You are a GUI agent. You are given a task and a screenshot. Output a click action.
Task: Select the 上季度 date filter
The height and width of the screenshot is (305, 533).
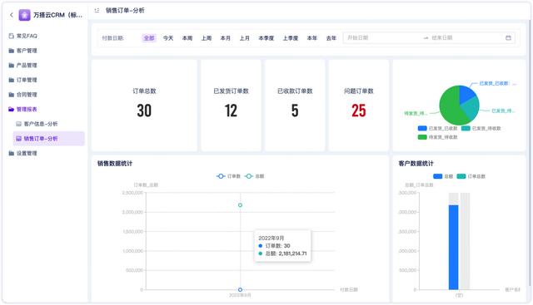(291, 38)
